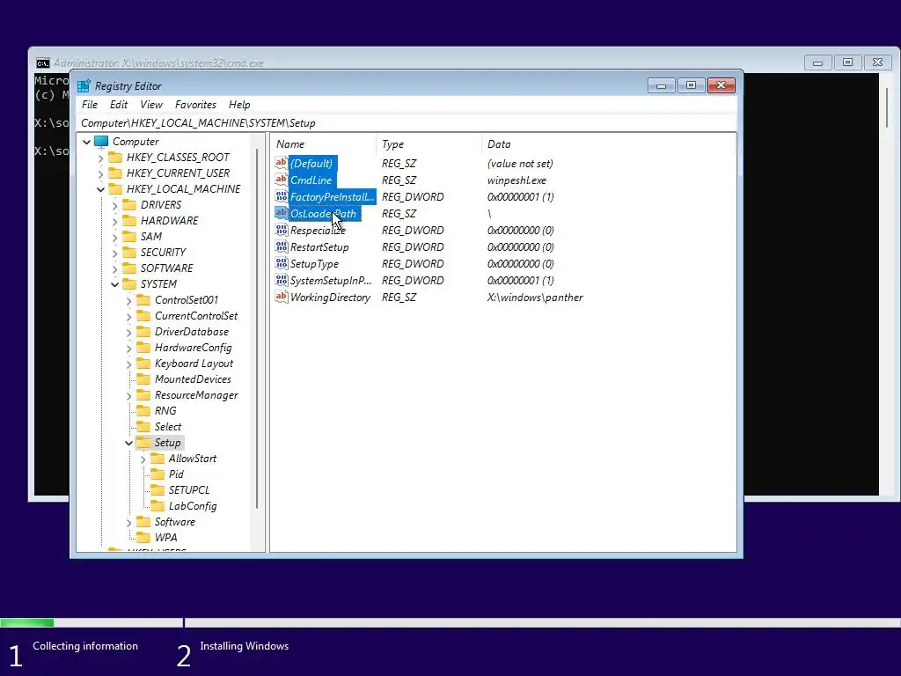Select the Select key in tree
The height and width of the screenshot is (676, 901).
click(168, 427)
